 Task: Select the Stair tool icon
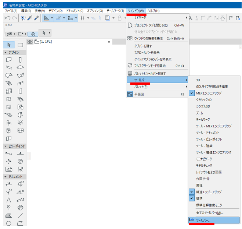(9, 83)
